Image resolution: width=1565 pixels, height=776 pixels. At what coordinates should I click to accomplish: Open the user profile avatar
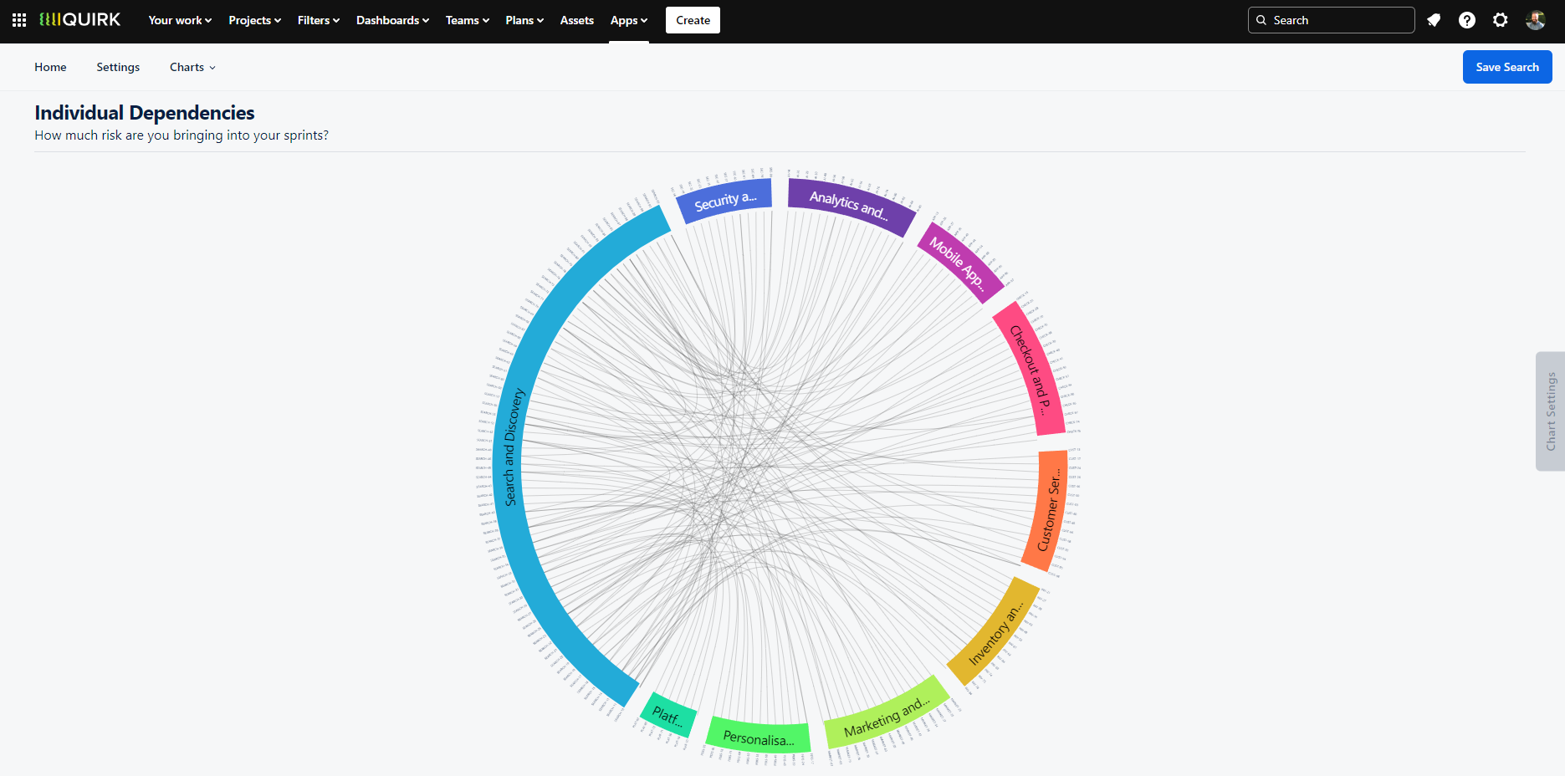(x=1536, y=20)
